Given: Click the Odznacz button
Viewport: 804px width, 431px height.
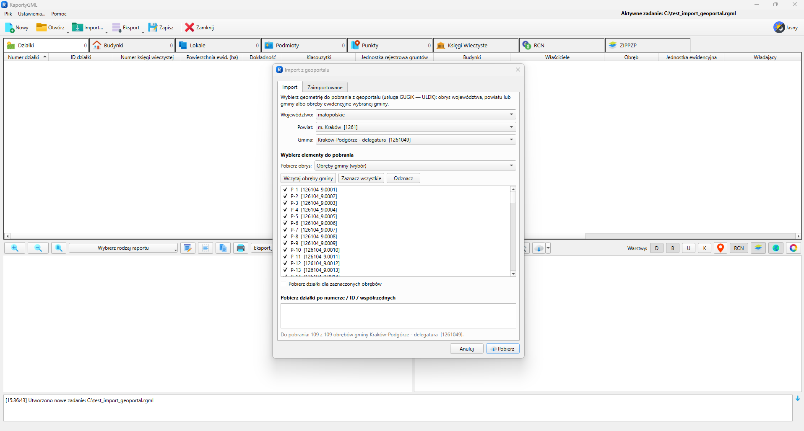Looking at the screenshot, I should click(x=403, y=178).
